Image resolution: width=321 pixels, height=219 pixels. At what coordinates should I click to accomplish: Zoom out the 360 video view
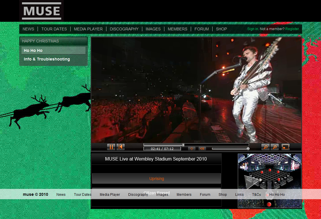(x=266, y=147)
